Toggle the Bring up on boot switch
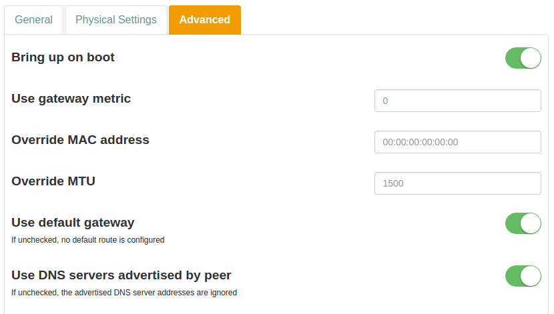 [x=523, y=58]
